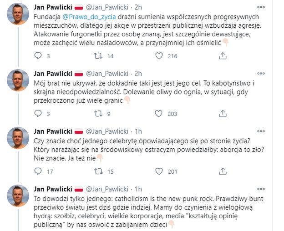284x231 pixels.
Task: Open more options on the first tweet
Action: pyautogui.click(x=260, y=8)
